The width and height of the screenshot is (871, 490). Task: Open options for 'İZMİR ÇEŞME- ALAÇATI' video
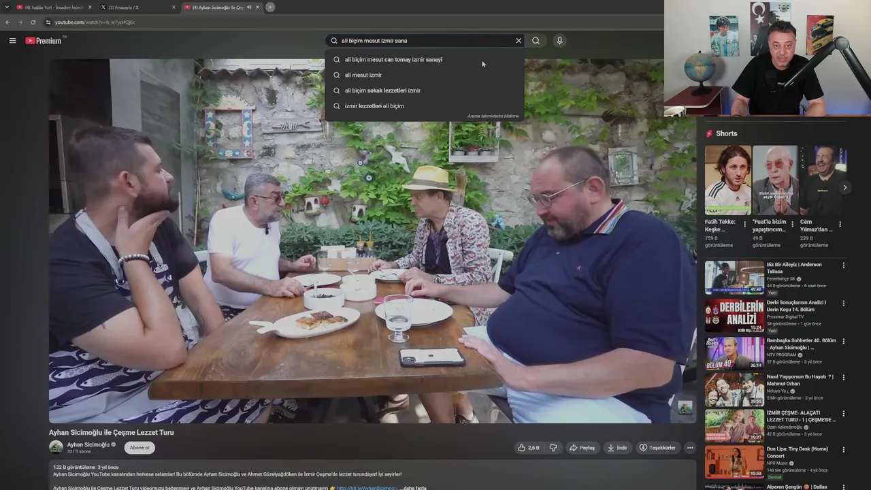click(x=844, y=413)
